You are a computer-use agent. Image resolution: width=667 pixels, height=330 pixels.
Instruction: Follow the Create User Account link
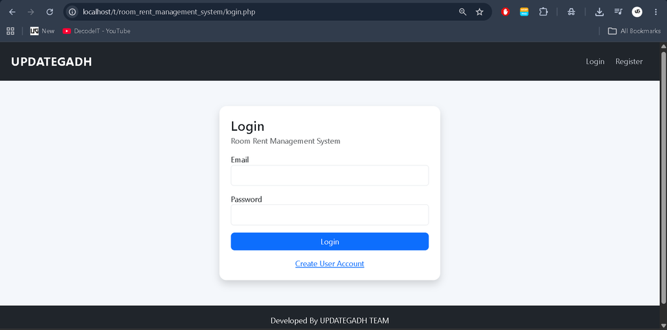(330, 264)
